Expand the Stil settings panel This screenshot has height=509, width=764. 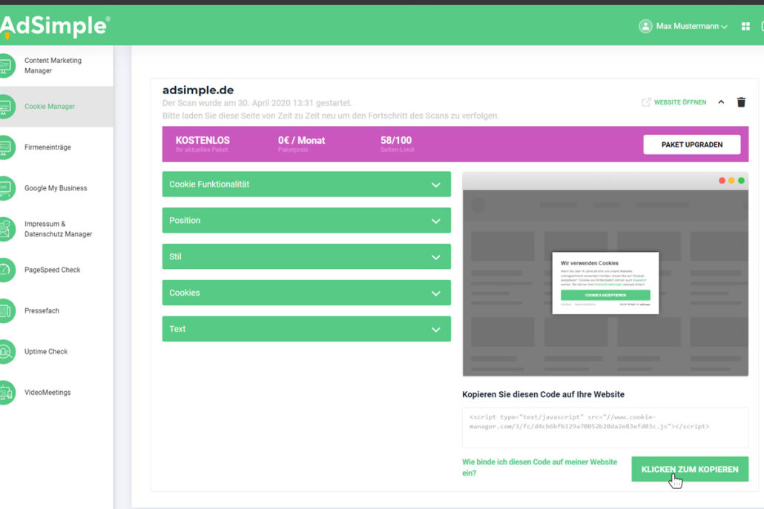pos(306,256)
